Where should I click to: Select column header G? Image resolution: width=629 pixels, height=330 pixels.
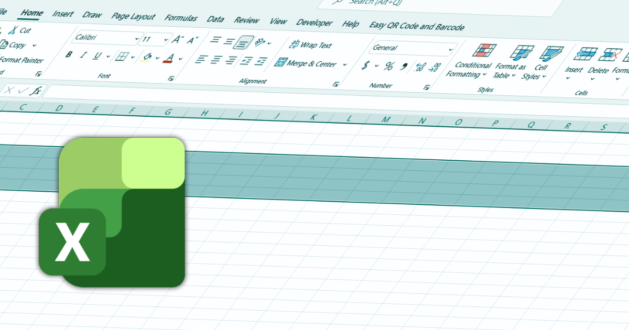pos(168,112)
